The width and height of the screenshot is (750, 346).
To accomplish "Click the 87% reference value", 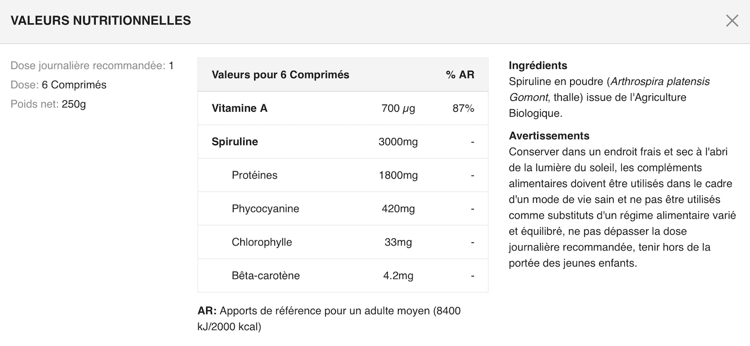I will click(x=463, y=108).
